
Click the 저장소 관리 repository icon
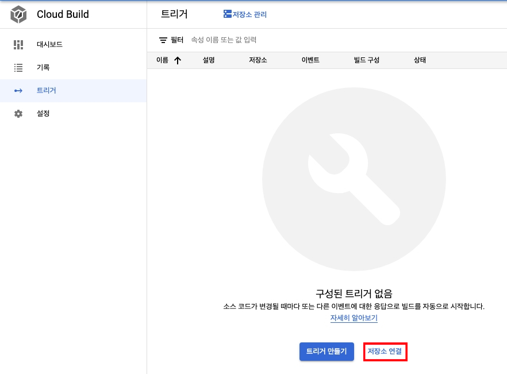tap(228, 14)
